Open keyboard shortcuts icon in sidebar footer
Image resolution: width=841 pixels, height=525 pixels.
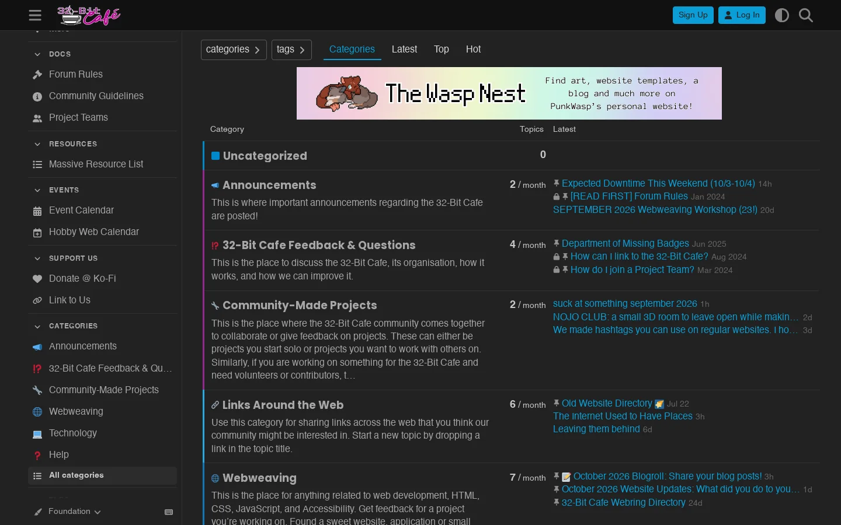[x=169, y=512]
